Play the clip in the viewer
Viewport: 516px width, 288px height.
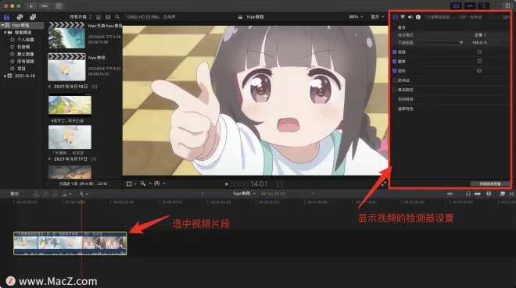[x=227, y=184]
